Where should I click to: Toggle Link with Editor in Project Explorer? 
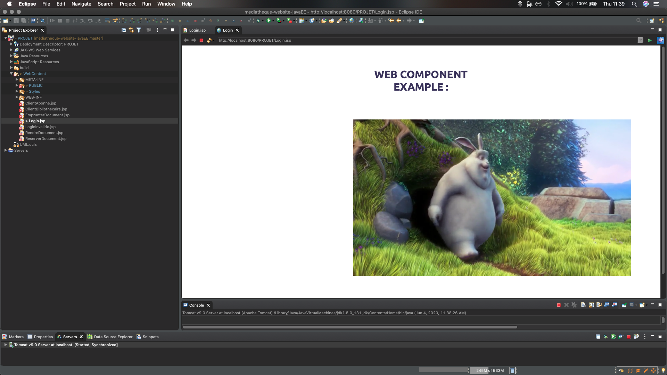pos(131,30)
